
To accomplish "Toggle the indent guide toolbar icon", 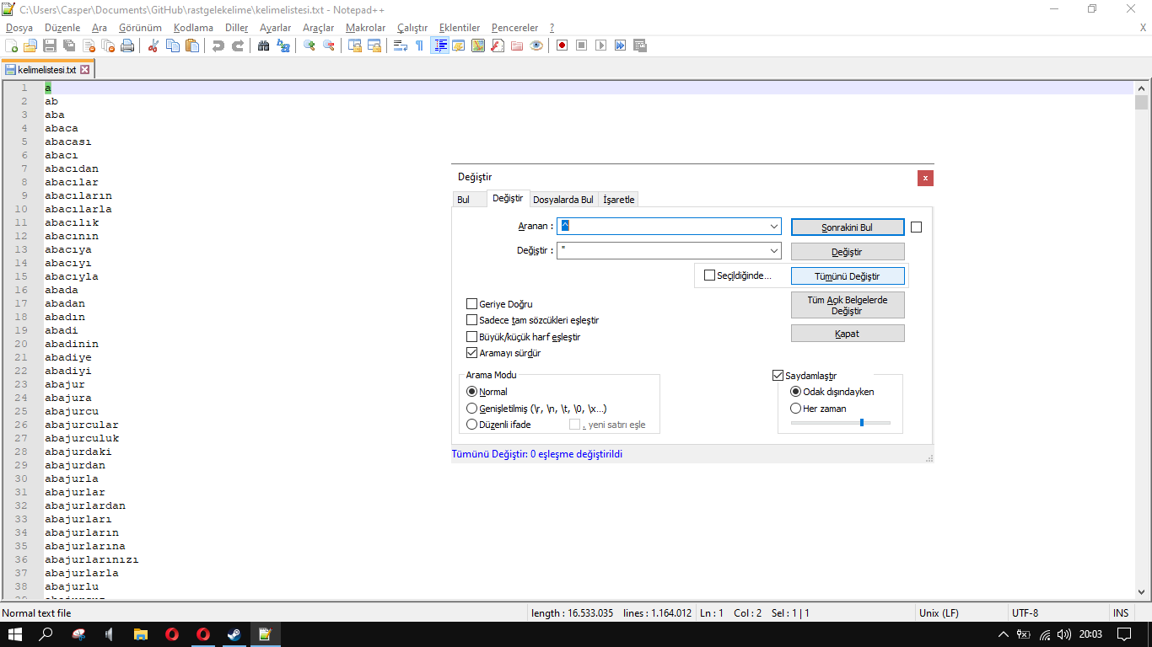I will tap(439, 45).
